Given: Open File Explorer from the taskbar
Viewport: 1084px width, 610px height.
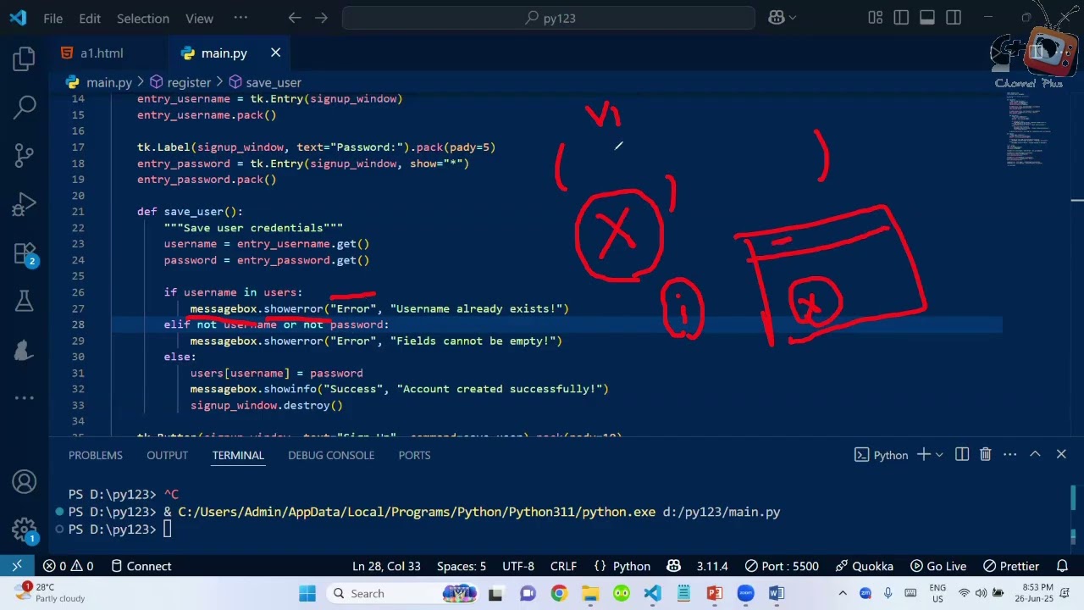Looking at the screenshot, I should pyautogui.click(x=590, y=593).
